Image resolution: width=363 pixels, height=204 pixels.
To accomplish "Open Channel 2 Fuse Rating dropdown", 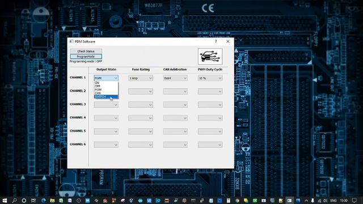I will [x=141, y=92].
